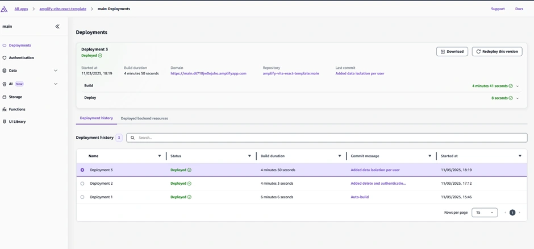Open the main.amplifyapp.com domain link

(208, 73)
